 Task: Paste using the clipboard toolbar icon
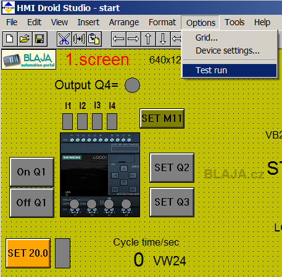94,39
